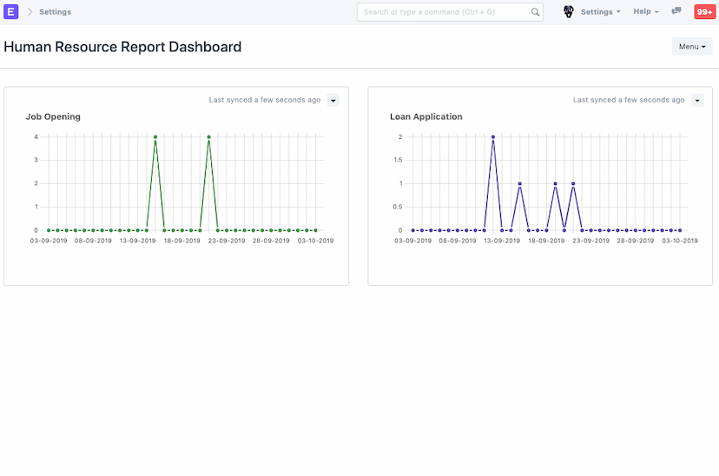Expand the Loan Application chart options arrow
This screenshot has height=476, width=719.
click(x=697, y=100)
